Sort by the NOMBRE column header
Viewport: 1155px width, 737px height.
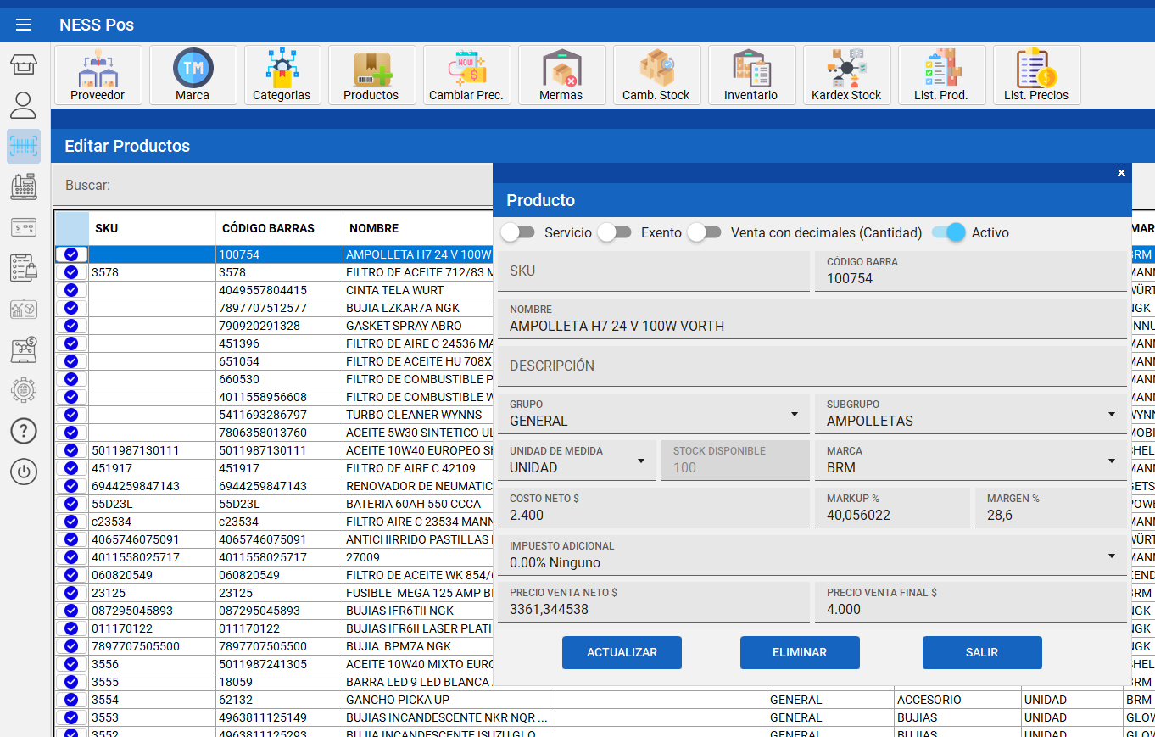point(418,228)
